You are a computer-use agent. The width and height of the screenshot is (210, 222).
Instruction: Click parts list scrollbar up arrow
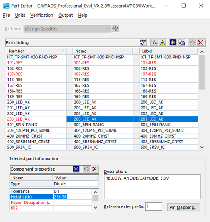click(x=202, y=52)
